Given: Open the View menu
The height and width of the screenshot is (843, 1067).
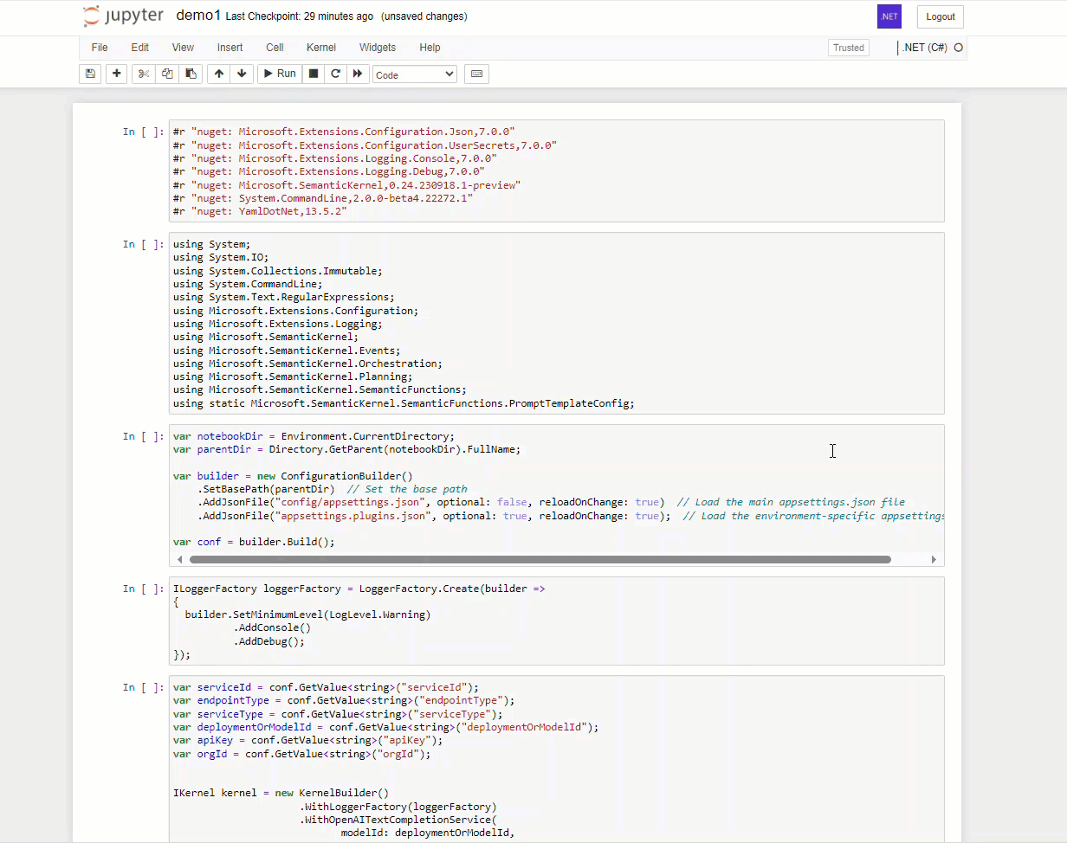Looking at the screenshot, I should [183, 48].
